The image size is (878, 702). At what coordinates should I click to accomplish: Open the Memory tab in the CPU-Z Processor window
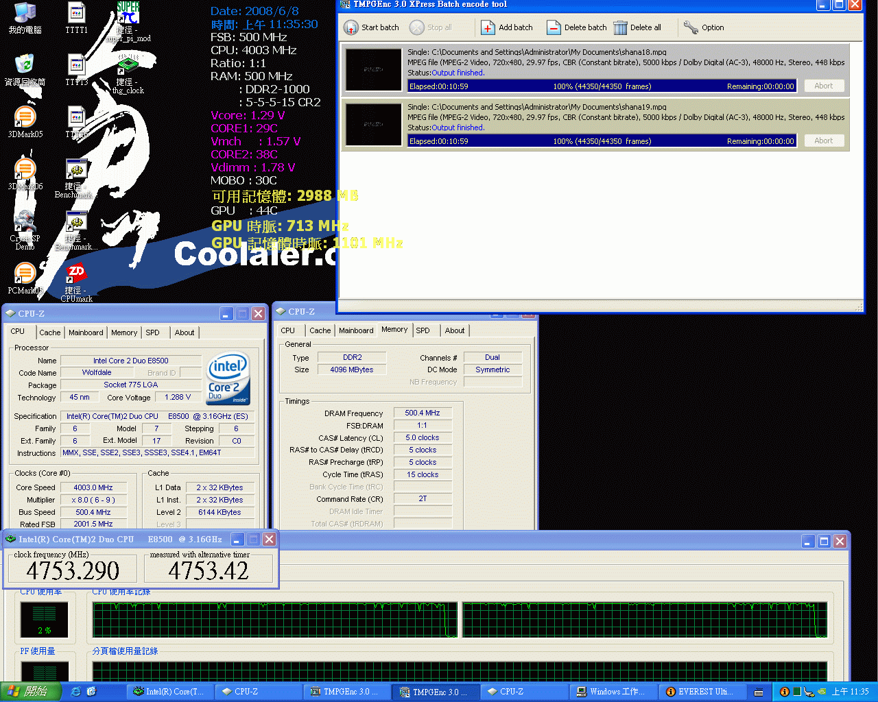click(x=124, y=332)
